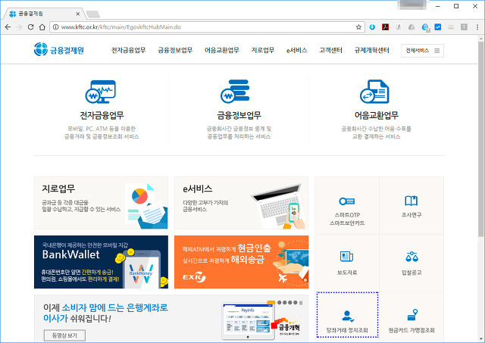Viewport: 485px width, 343px height.
Task: Click the vertical page scrollbar
Action: (x=480, y=139)
